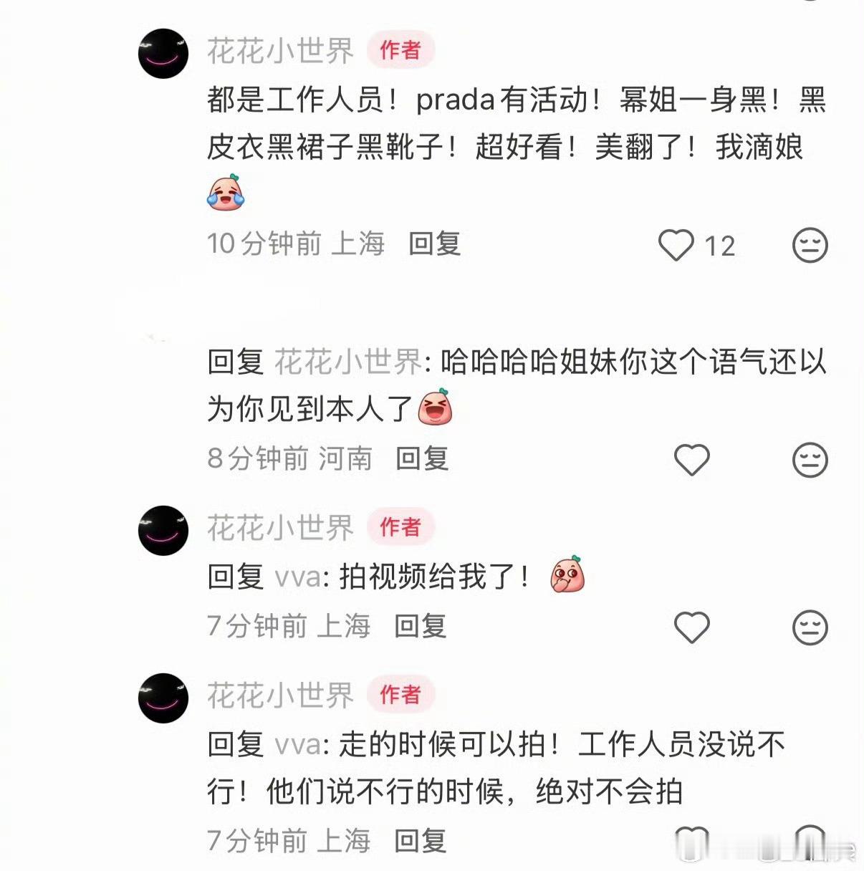Screen dimensions: 864x871
Task: Reply to the last comment about 工作人员
Action: click(421, 839)
